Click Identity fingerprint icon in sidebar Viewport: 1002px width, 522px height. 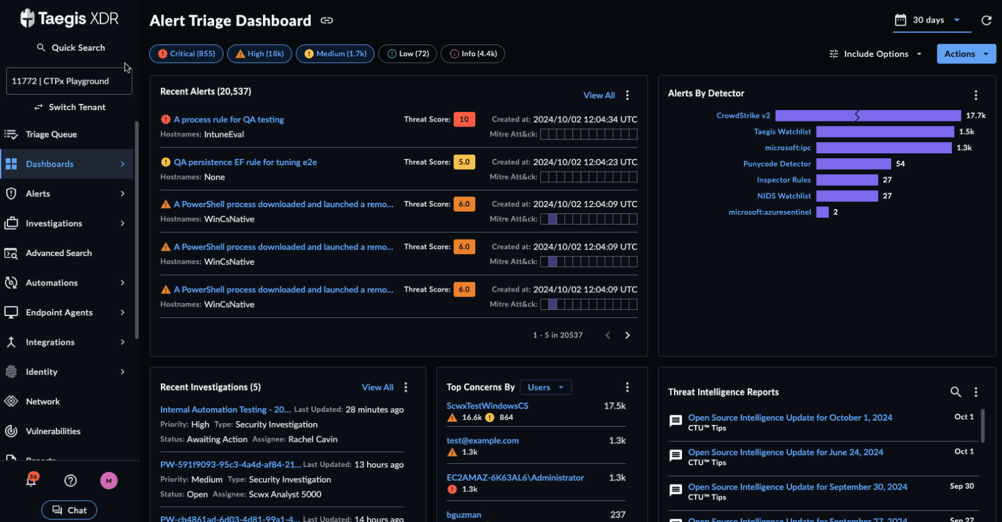click(x=11, y=372)
